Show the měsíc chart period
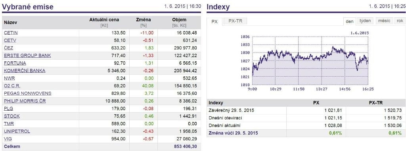This screenshot has width=406, height=151. 384,21
